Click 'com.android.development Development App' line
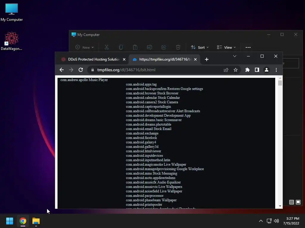This screenshot has height=228, width=305. click(x=158, y=115)
